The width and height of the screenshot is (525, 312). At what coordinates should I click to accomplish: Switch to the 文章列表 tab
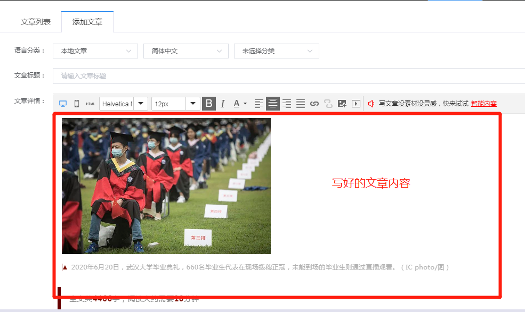point(36,22)
